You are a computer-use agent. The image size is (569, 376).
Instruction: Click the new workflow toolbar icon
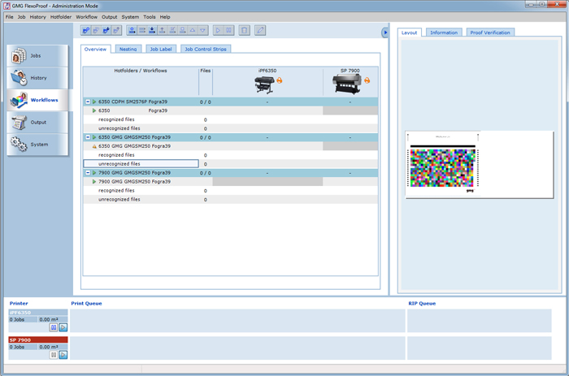coord(132,31)
